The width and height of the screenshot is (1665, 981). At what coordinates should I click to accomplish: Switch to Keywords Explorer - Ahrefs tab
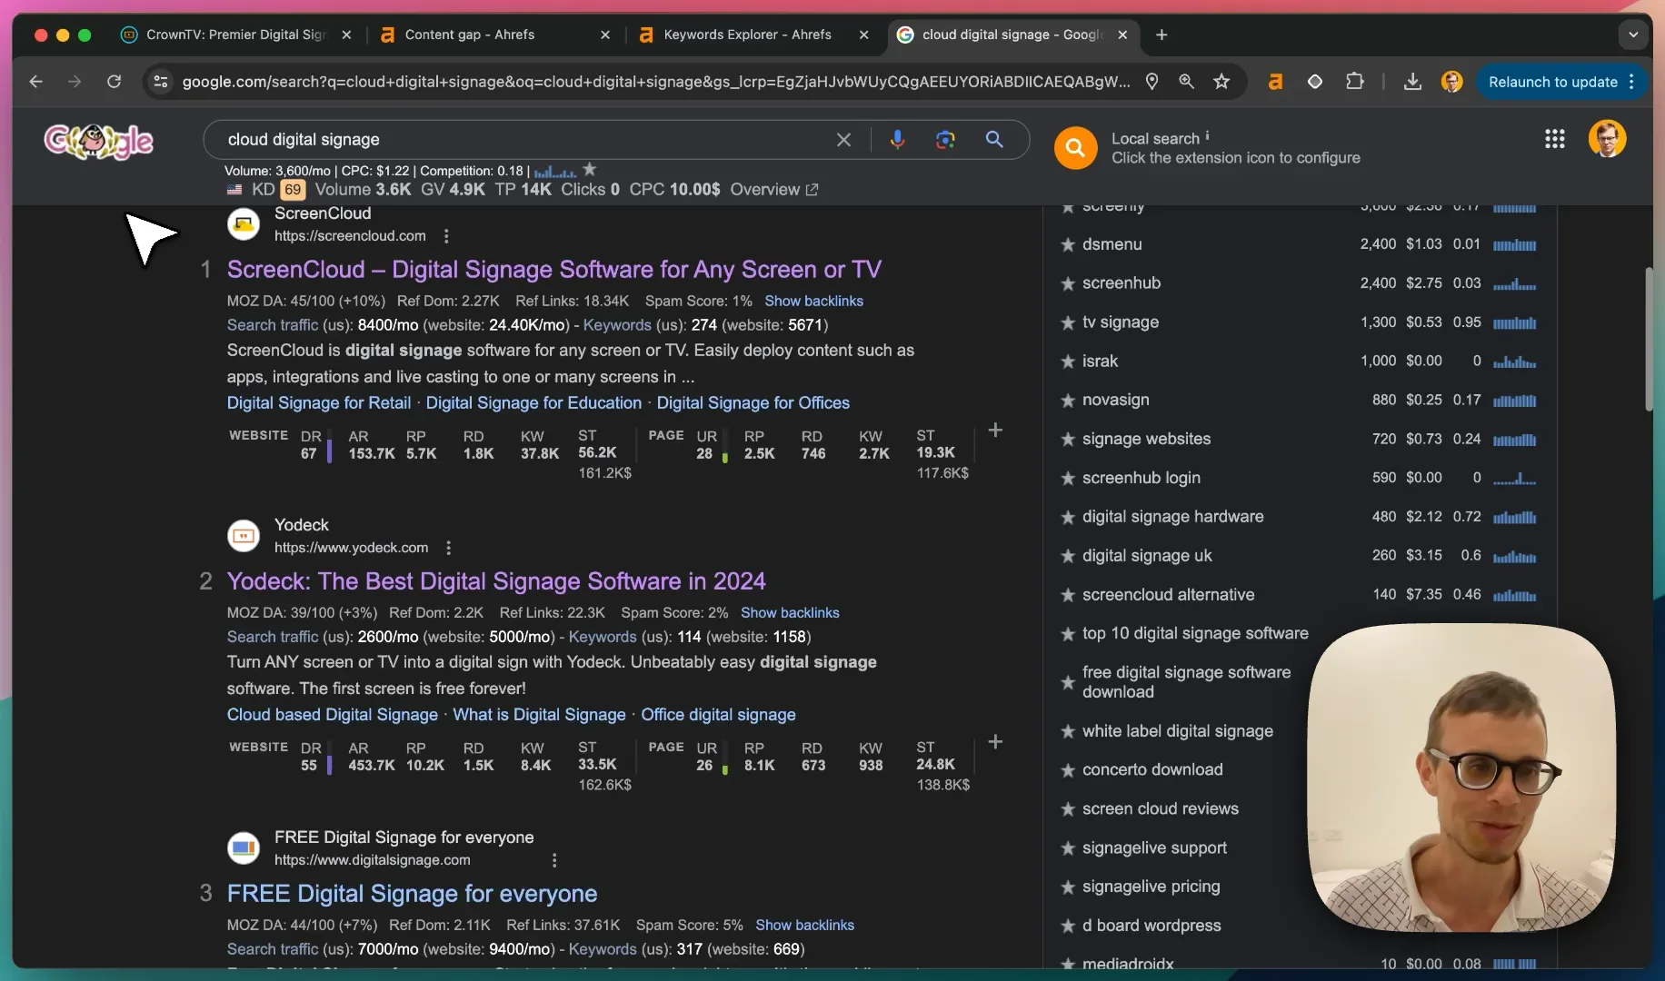point(754,35)
